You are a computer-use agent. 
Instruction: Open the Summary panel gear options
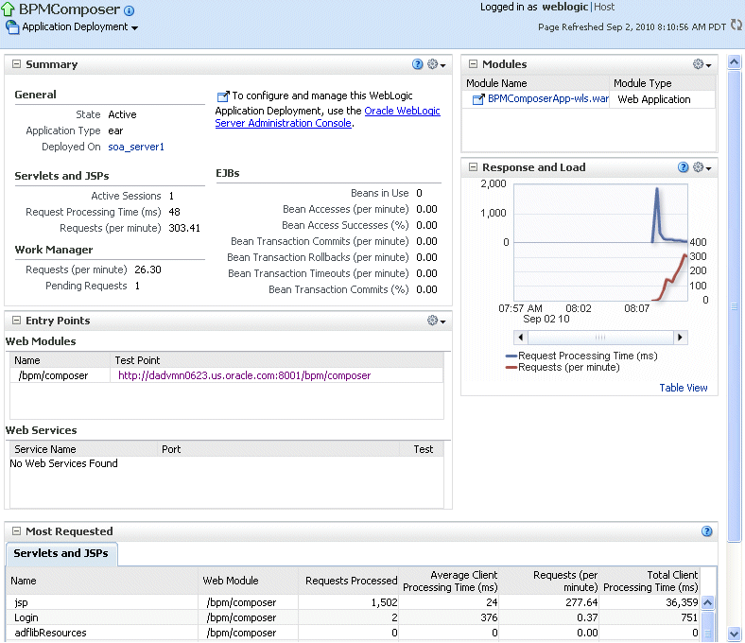point(436,64)
